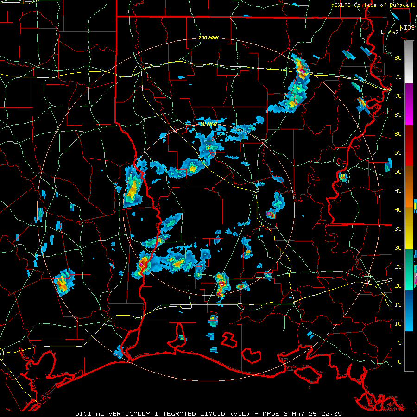Click the 40 value on the color scale
Image resolution: width=417 pixels, height=417 pixels.
click(398, 210)
